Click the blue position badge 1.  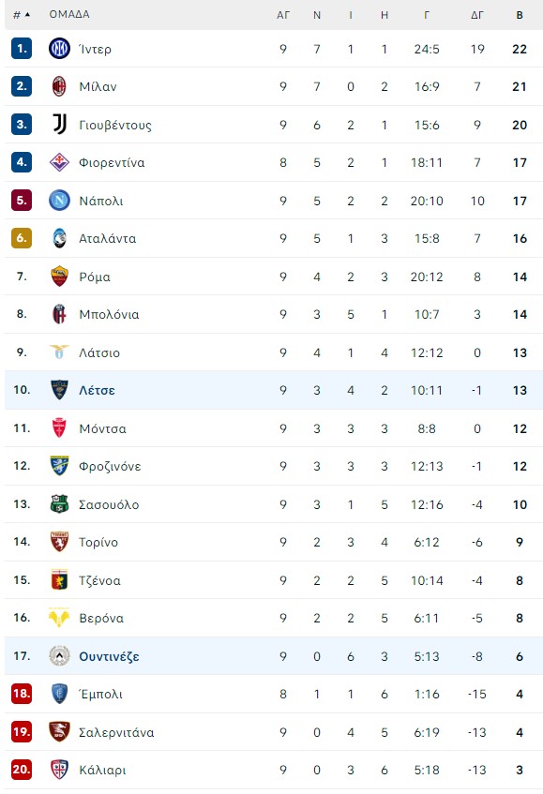[x=22, y=49]
